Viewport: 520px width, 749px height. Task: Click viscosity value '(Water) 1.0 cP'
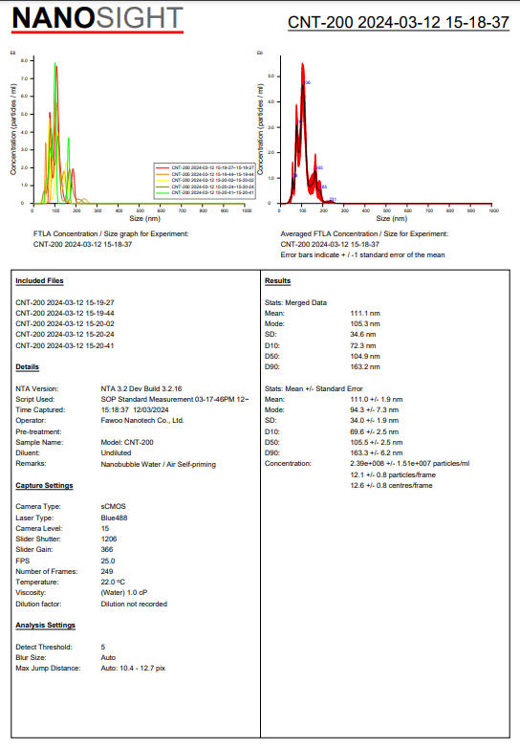pyautogui.click(x=124, y=592)
